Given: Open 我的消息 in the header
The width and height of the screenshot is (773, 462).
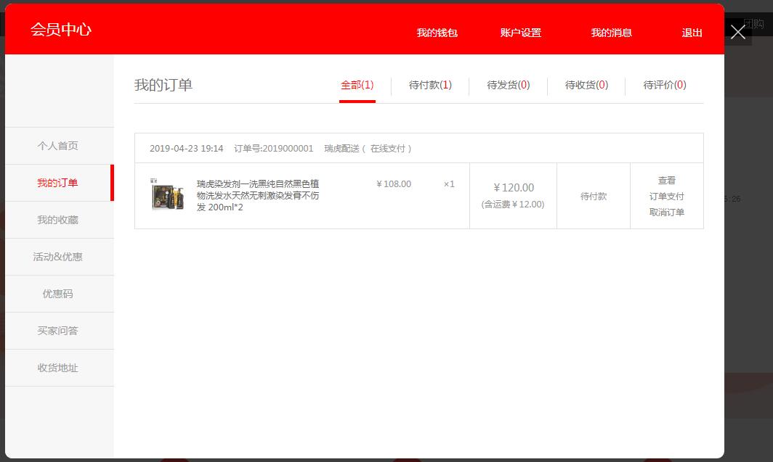Looking at the screenshot, I should 611,33.
